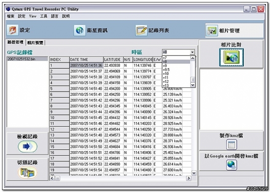Select +12 in timezone list
The image size is (270, 192).
176,82
